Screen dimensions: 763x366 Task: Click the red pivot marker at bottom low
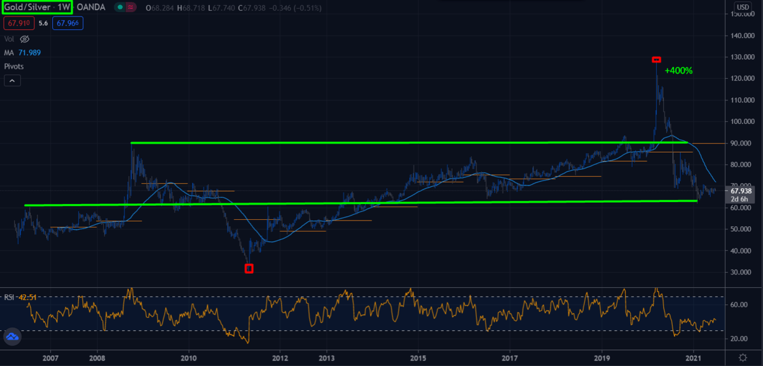pos(249,269)
